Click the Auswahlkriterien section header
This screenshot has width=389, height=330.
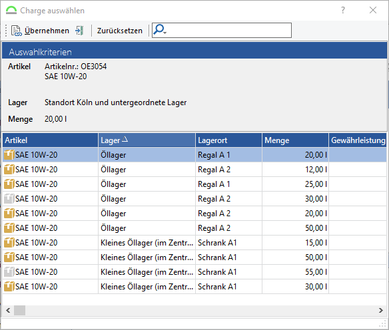coord(195,51)
